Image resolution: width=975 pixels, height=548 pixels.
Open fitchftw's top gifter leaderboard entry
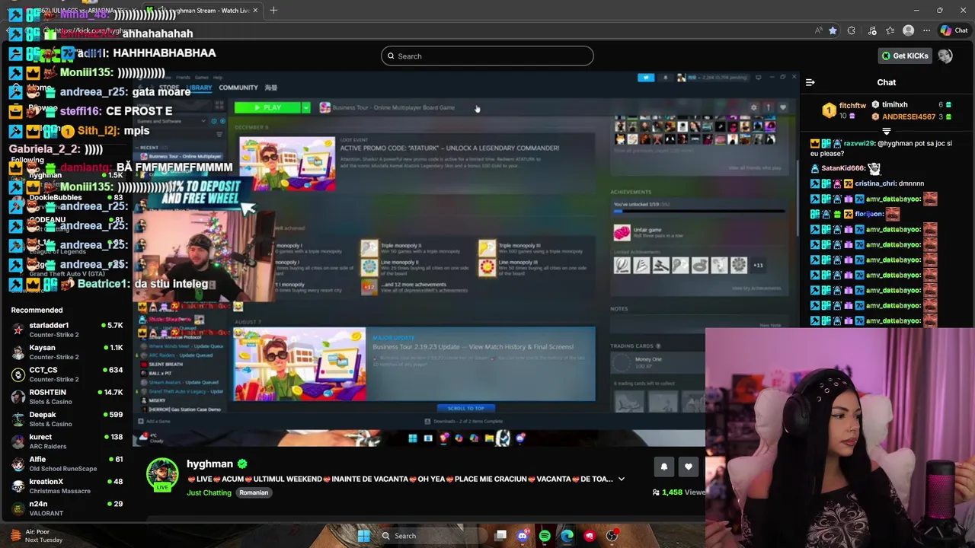tap(843, 110)
